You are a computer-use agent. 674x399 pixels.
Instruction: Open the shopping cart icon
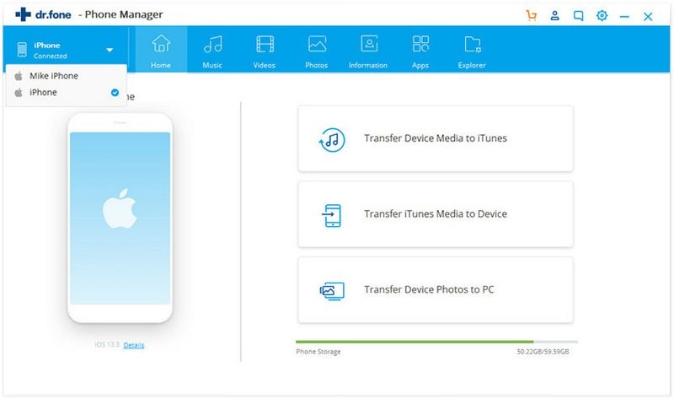(x=532, y=15)
